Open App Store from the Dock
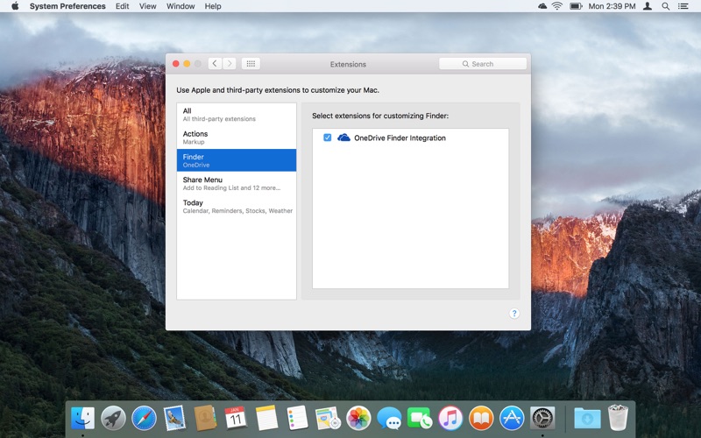The height and width of the screenshot is (438, 701). coord(512,418)
